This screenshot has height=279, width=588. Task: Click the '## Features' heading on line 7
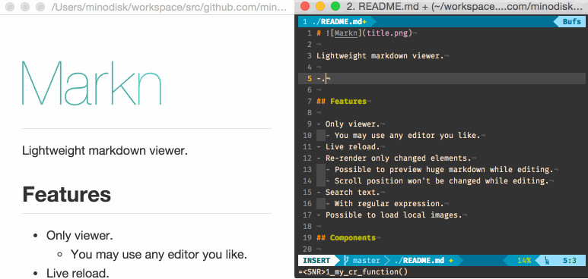(x=342, y=102)
